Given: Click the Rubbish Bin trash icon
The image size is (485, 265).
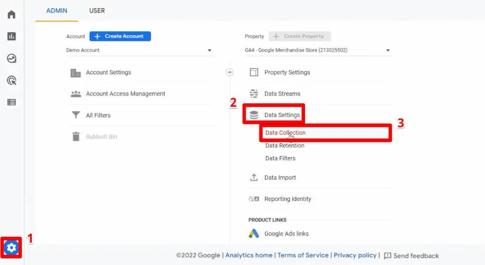Looking at the screenshot, I should (76, 137).
